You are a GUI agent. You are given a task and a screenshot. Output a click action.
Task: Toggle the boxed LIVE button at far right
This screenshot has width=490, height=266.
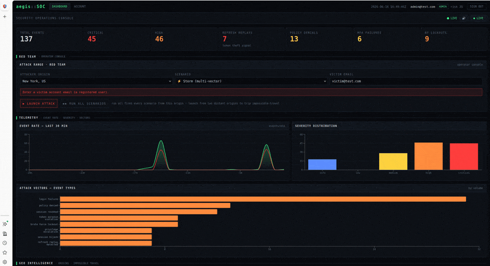coord(478,18)
